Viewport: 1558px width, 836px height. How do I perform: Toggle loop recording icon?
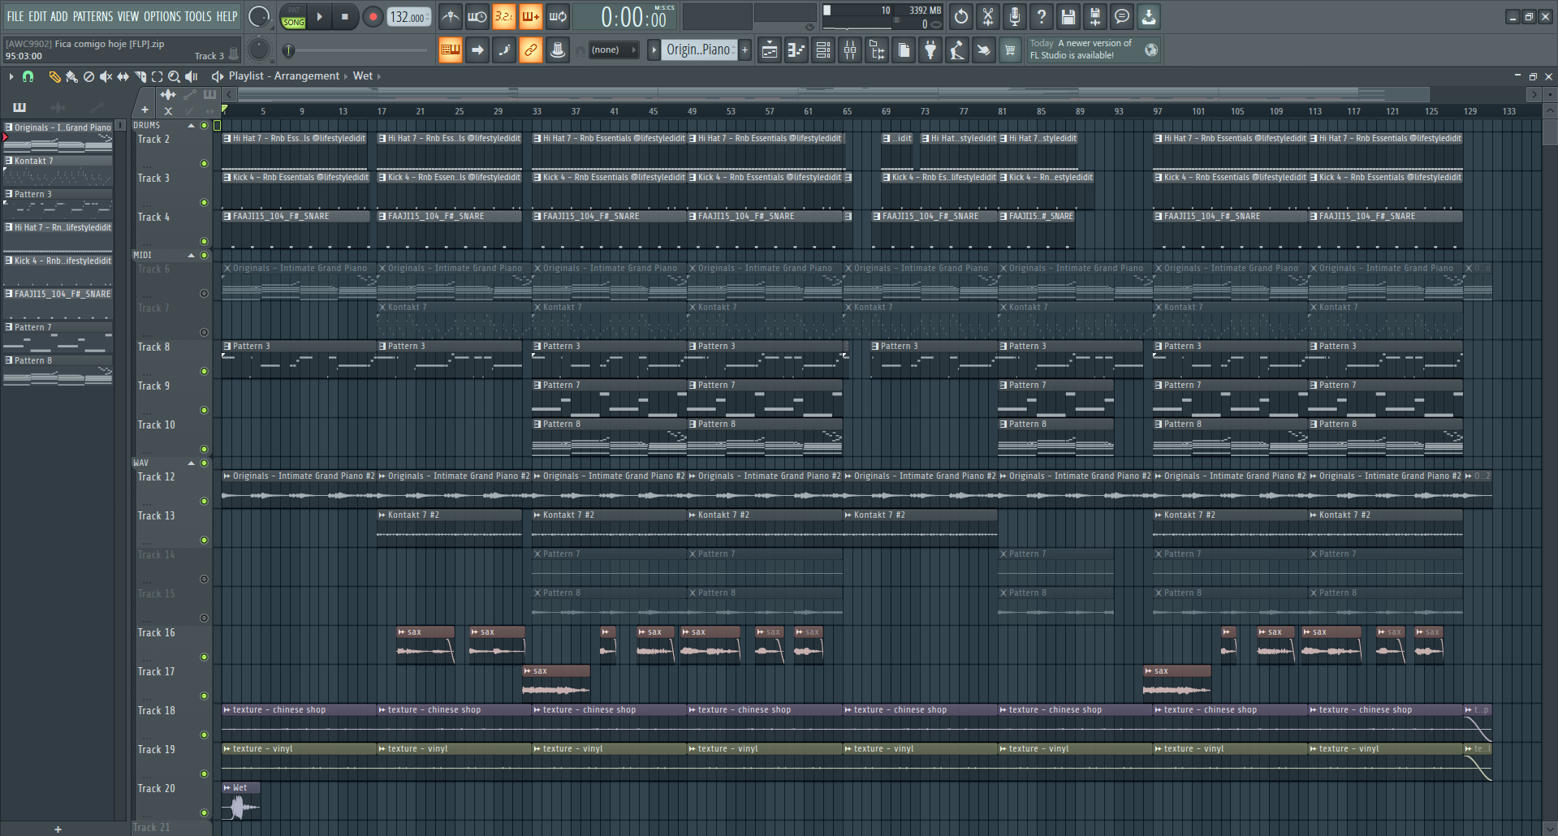(558, 16)
